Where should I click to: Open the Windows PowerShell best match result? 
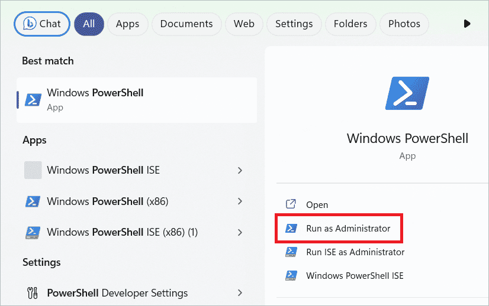[x=137, y=100]
